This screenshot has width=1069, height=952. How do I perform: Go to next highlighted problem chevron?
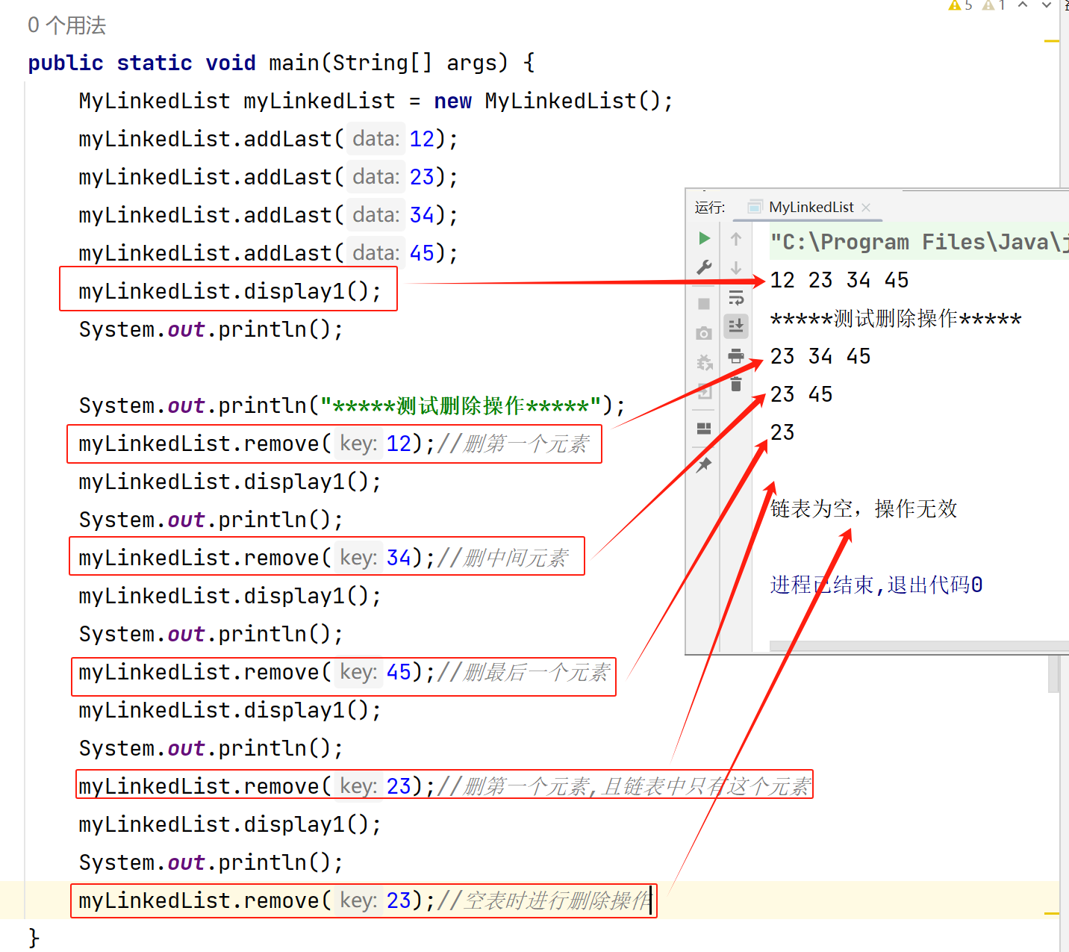coord(1047,4)
